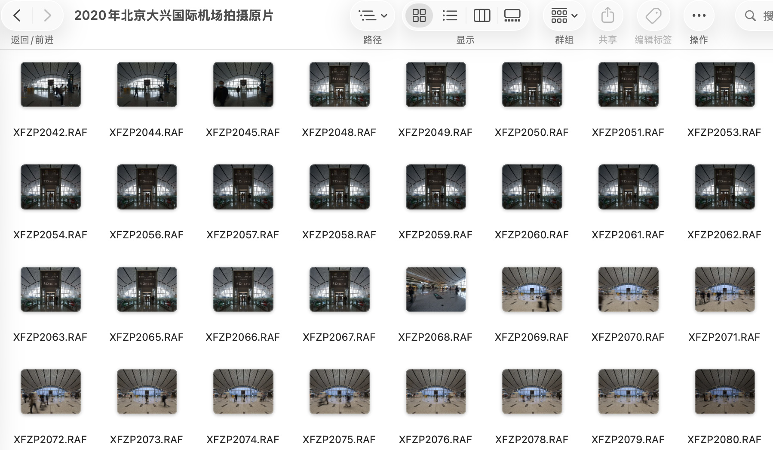
Task: Click the file name XFZP2057.RAF
Action: (243, 235)
